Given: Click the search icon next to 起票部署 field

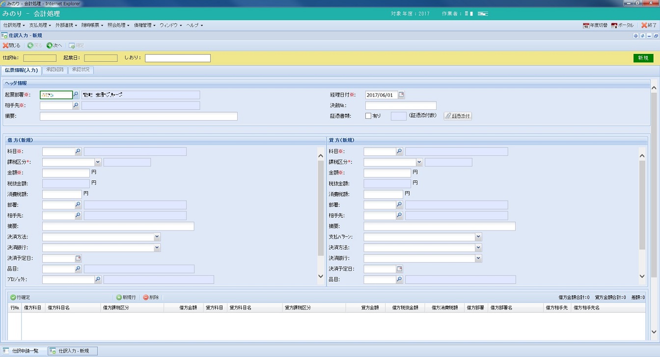Looking at the screenshot, I should 76,95.
